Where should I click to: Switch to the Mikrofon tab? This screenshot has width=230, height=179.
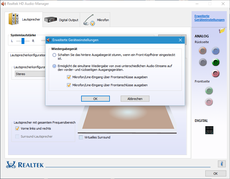(x=95, y=20)
